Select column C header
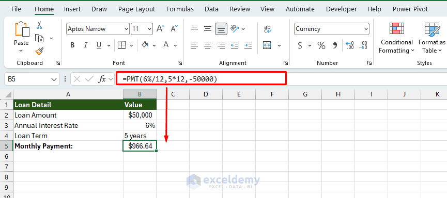 click(x=173, y=94)
